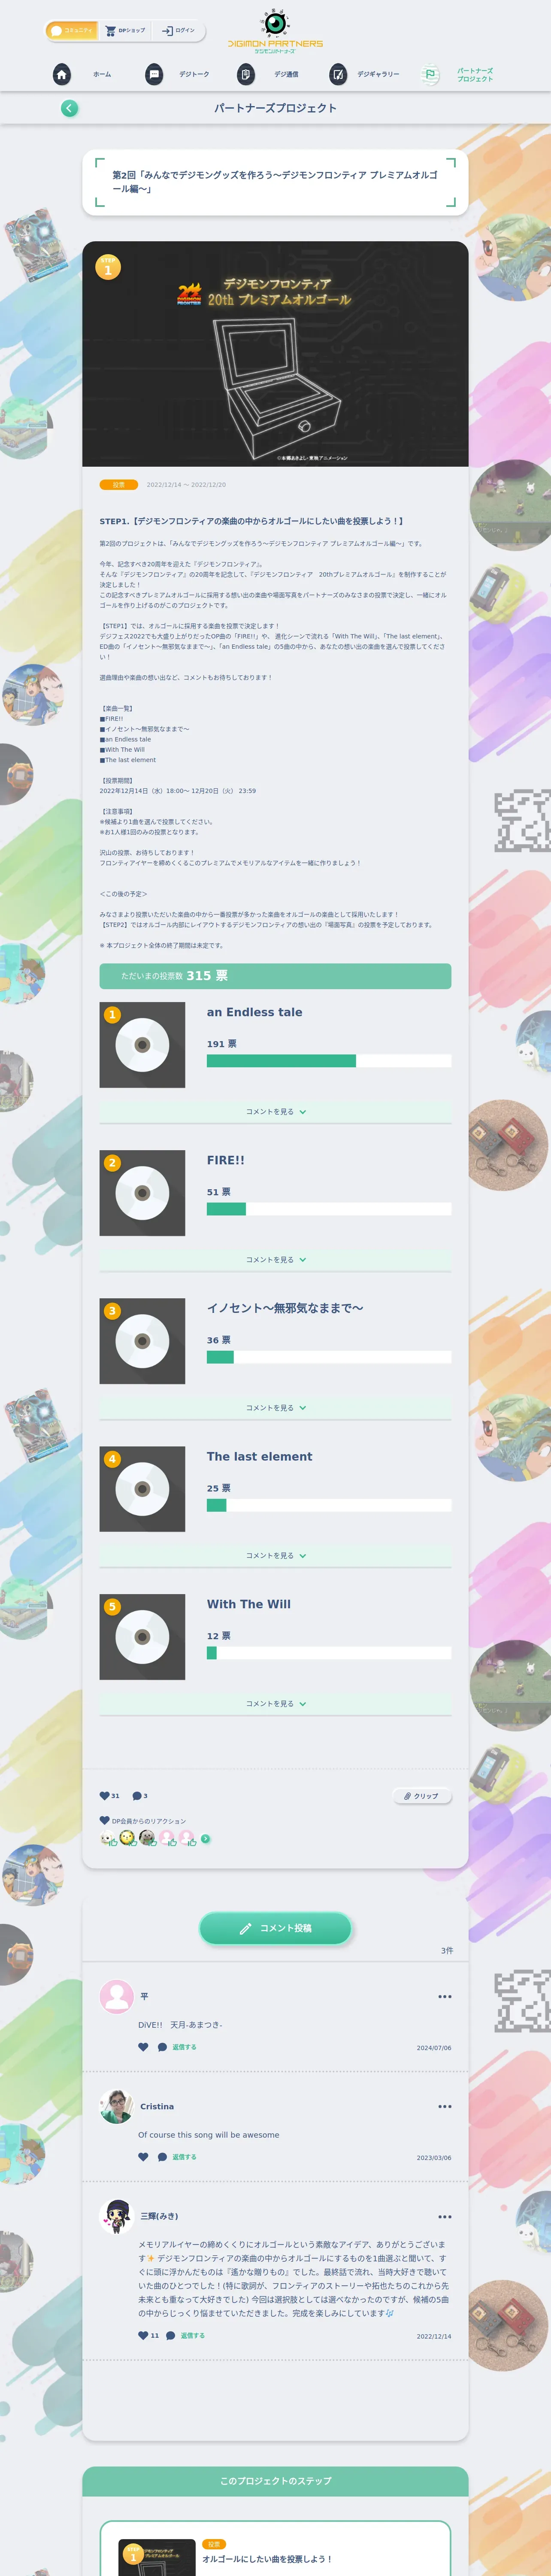Toggle the heart like on 平's comment
Image resolution: width=551 pixels, height=2576 pixels.
pos(143,2047)
